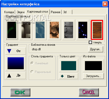The width and height of the screenshot is (109, 99).
Task: Open the '3d' tab
Action: point(67,12)
